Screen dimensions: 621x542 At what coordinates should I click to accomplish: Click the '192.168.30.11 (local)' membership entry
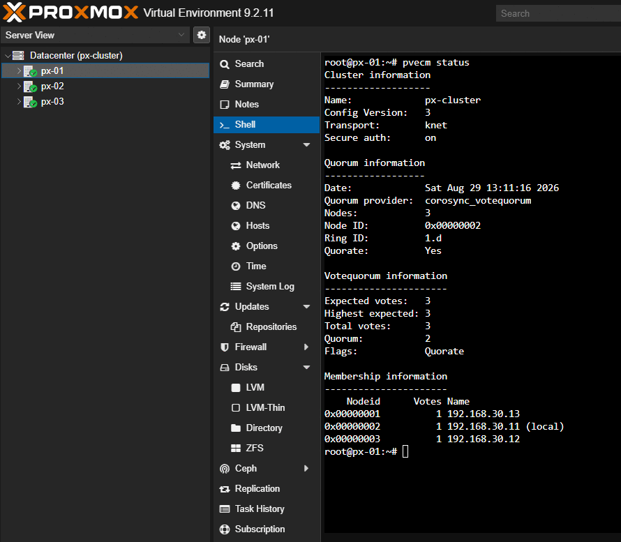tap(505, 427)
